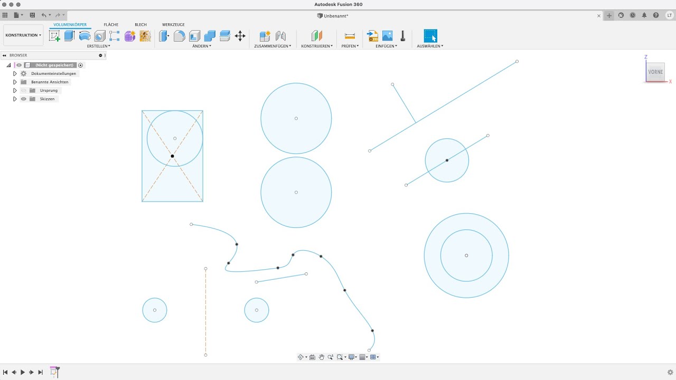
Task: Click the Insert McMaster-Carr screw icon
Action: 403,36
